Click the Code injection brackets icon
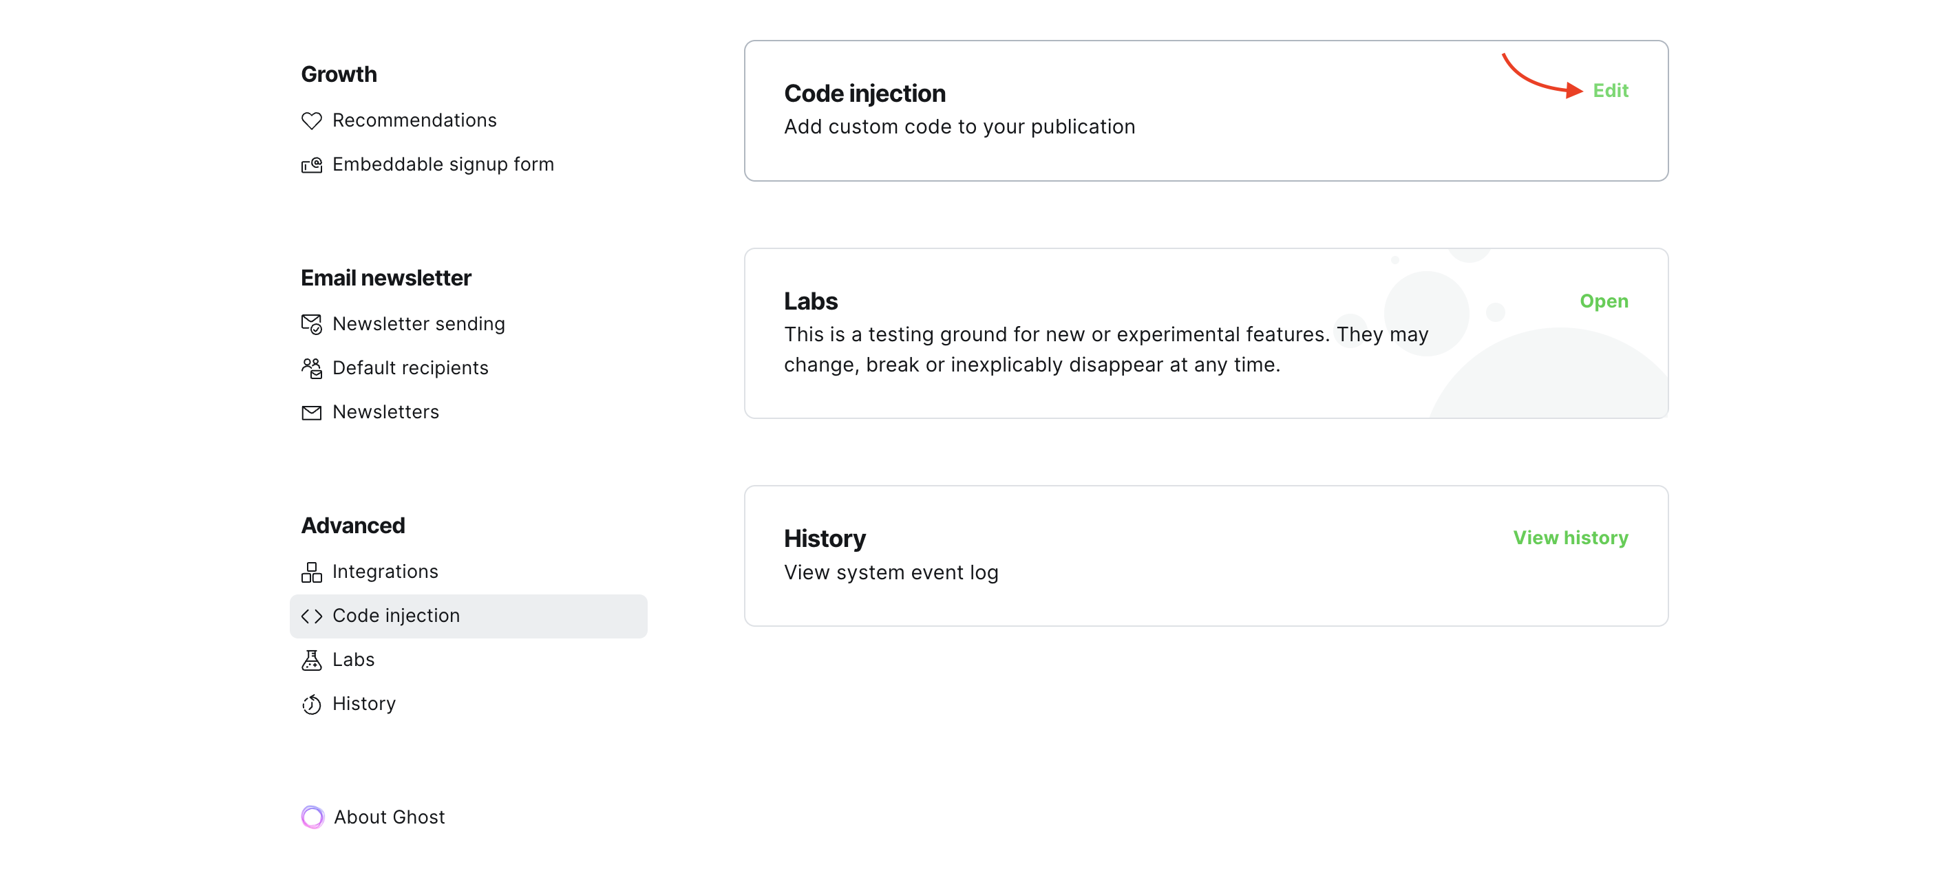1952x871 pixels. click(311, 616)
